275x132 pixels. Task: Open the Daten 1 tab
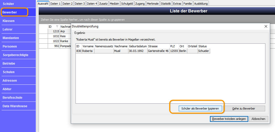click(56, 4)
